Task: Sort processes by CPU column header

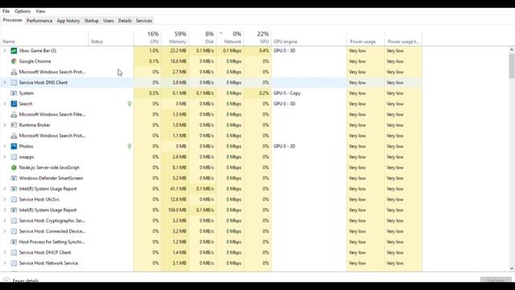Action: pyautogui.click(x=147, y=38)
